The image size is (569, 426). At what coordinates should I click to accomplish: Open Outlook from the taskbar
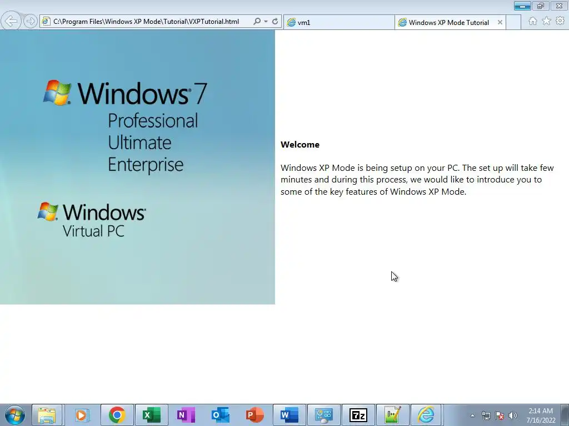[x=220, y=415]
